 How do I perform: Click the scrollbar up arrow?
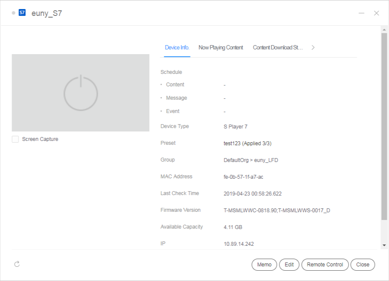tap(384, 29)
